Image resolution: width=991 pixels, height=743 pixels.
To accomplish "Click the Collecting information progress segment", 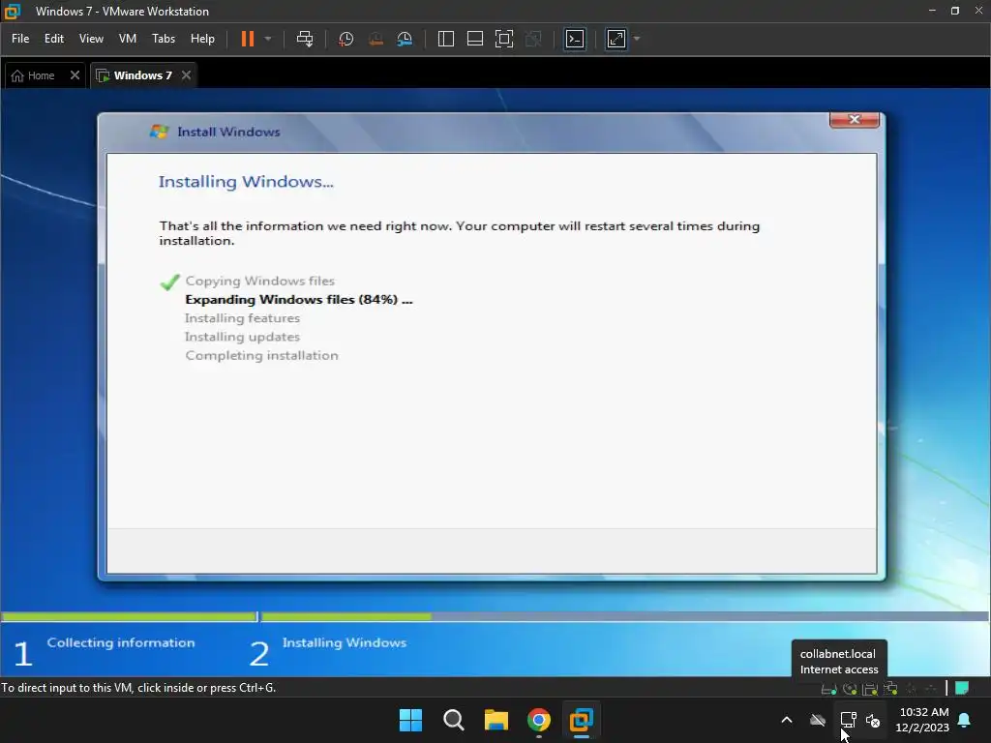I will (129, 616).
